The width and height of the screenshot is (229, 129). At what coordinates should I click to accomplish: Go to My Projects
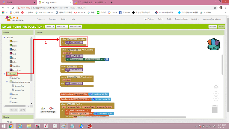pyautogui.click(x=149, y=19)
